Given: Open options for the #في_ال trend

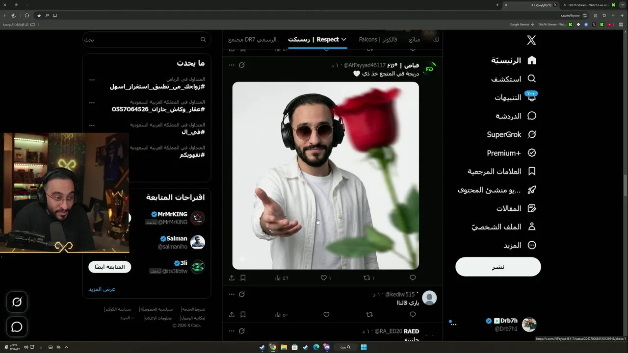Looking at the screenshot, I should [x=92, y=125].
